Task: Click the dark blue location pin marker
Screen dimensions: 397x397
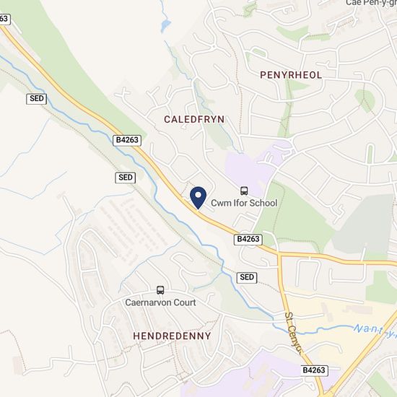Action: (198, 198)
